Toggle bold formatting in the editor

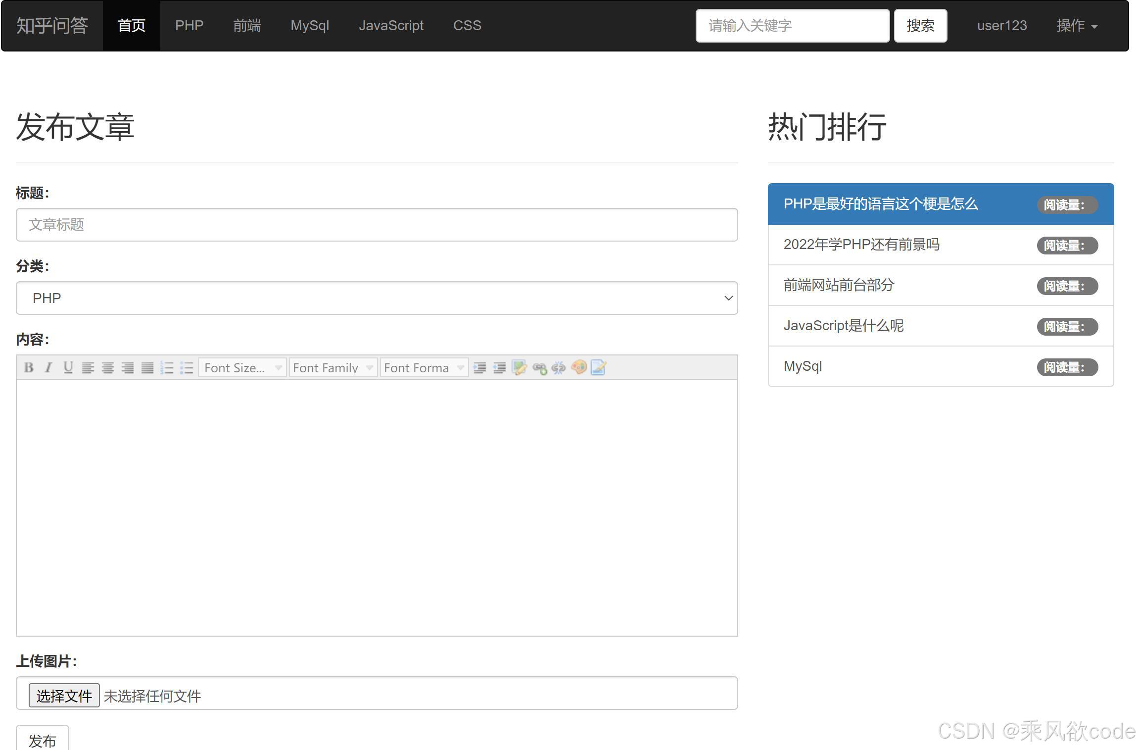29,367
